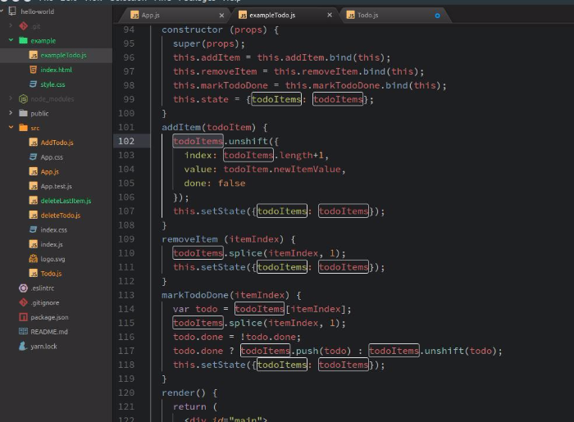Open index.css in the file tree
The height and width of the screenshot is (422, 574).
pyautogui.click(x=54, y=229)
